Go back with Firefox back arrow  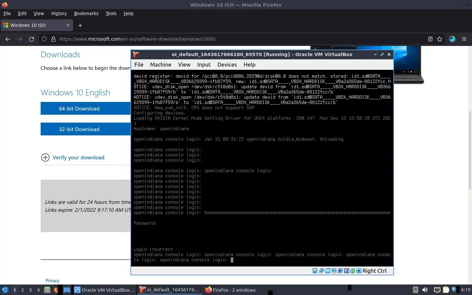[x=8, y=39]
